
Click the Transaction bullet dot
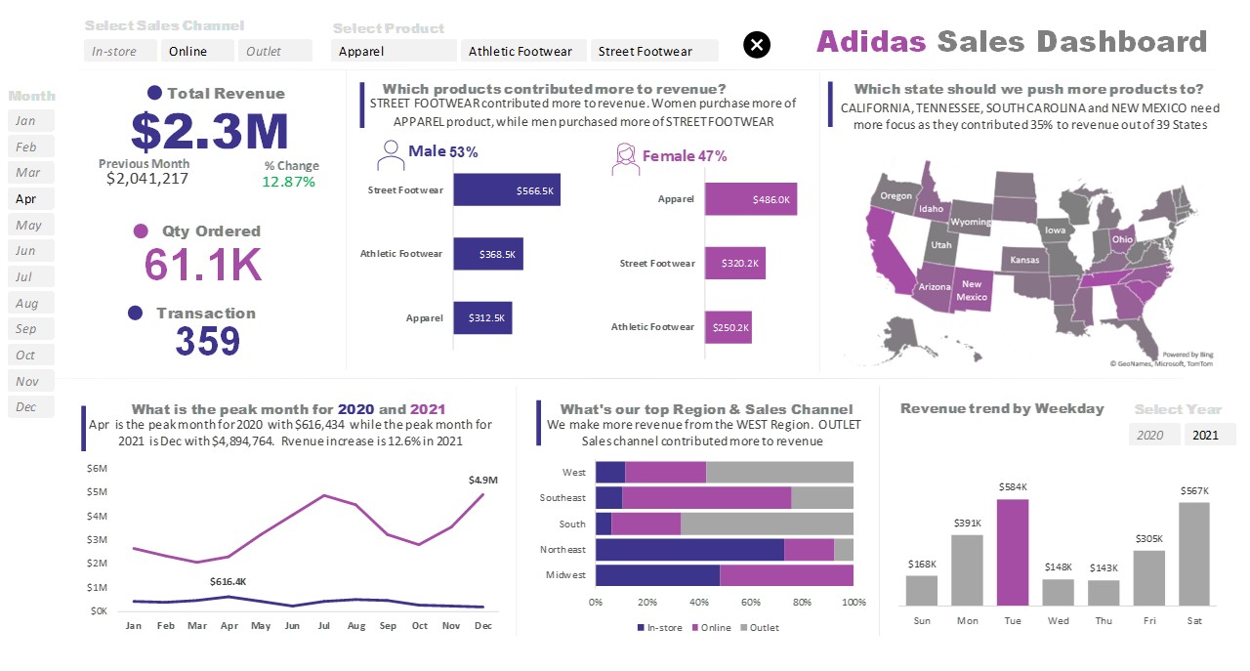pos(136,314)
